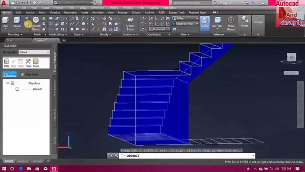The image size is (305, 172).
Task: Open the Annotate ribbon tab
Action: click(x=98, y=12)
